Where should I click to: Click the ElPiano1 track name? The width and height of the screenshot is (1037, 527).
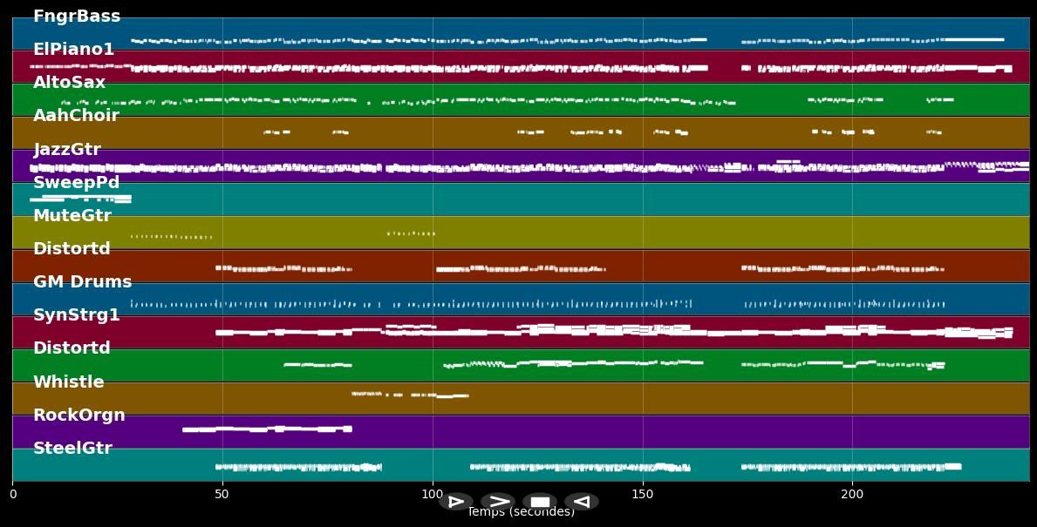[73, 50]
